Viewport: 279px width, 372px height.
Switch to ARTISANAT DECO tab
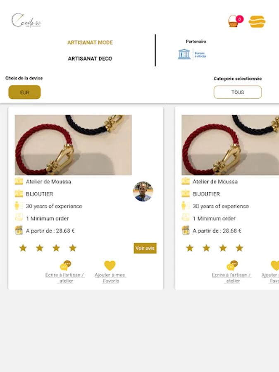click(90, 59)
